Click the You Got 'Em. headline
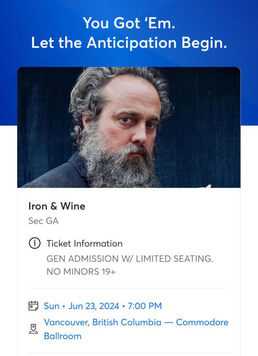Image resolution: width=258 pixels, height=356 pixels. click(x=129, y=23)
